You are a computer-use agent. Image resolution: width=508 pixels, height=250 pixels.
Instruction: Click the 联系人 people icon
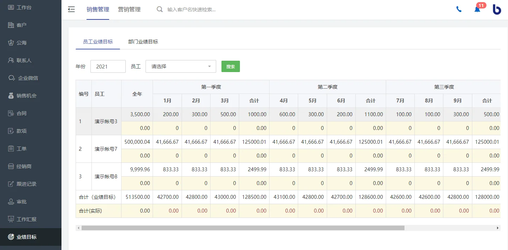11,60
